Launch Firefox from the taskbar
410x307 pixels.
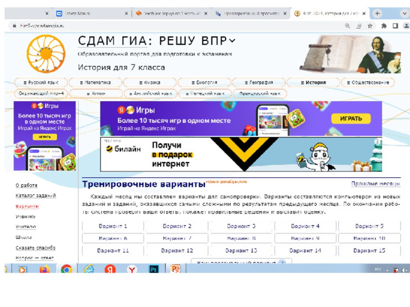[44, 269]
